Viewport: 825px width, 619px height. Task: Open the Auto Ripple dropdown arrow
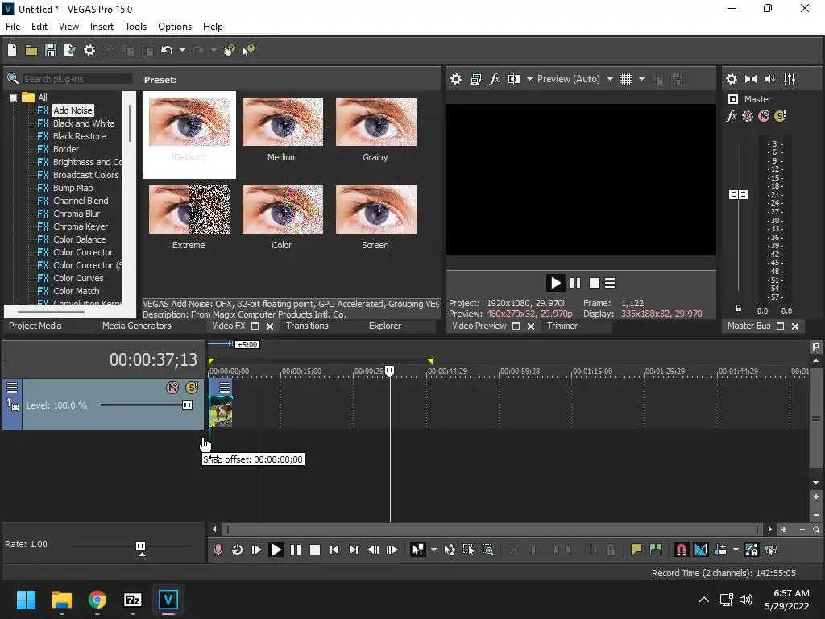[x=736, y=550]
